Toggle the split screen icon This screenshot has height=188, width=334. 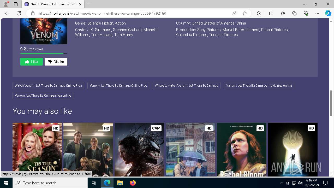click(271, 13)
